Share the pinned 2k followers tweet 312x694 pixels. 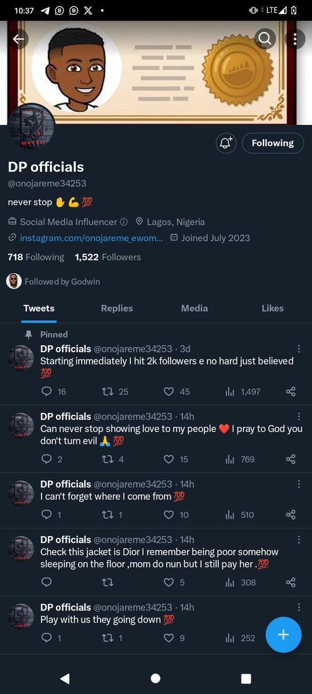[291, 392]
